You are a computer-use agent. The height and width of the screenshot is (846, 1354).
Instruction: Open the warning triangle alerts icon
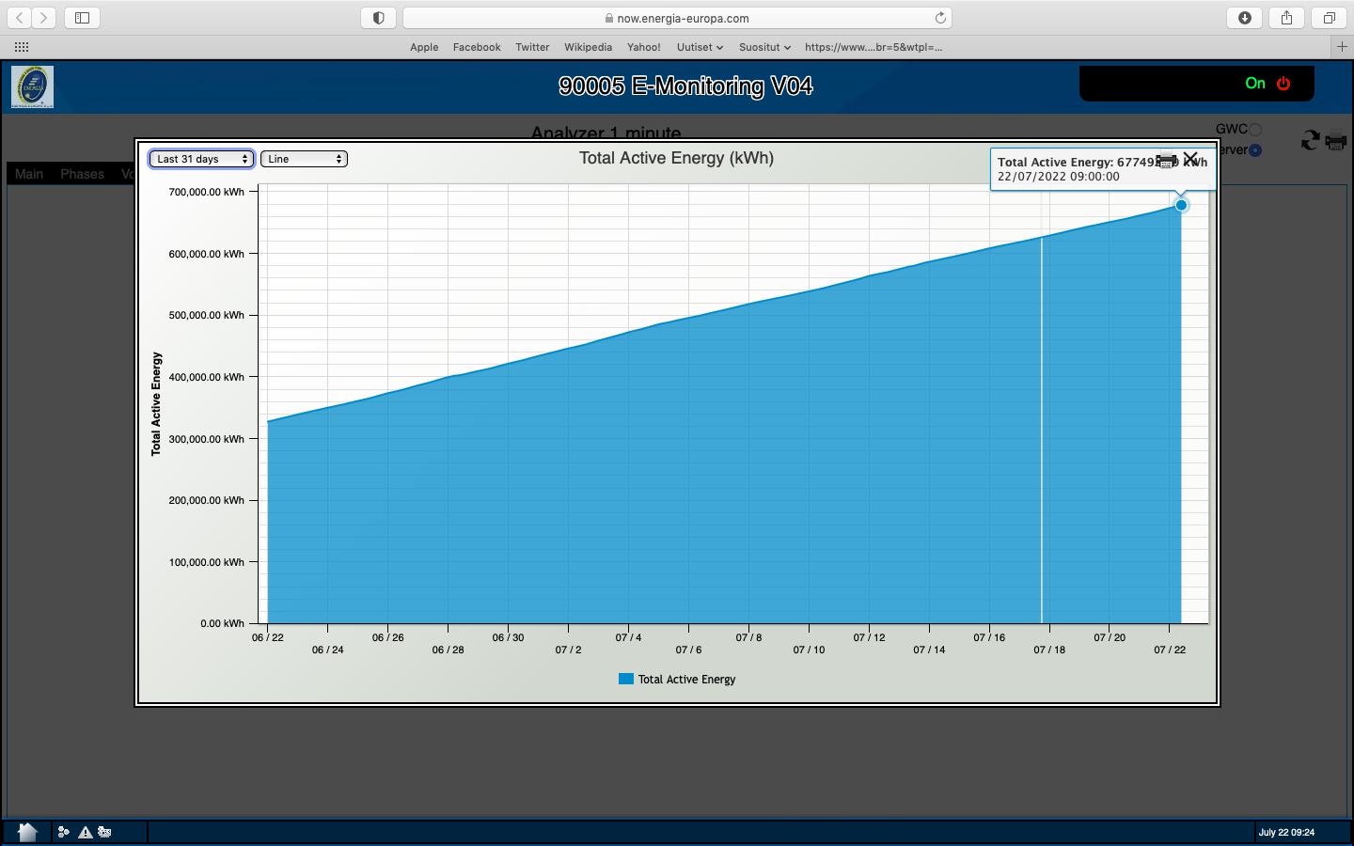[x=86, y=832]
